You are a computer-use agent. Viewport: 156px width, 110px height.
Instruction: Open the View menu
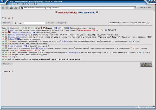(x=19, y=4)
